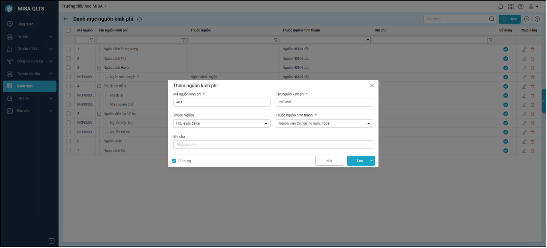
Task: Click the refresh icon beside the page title
Action: [140, 19]
